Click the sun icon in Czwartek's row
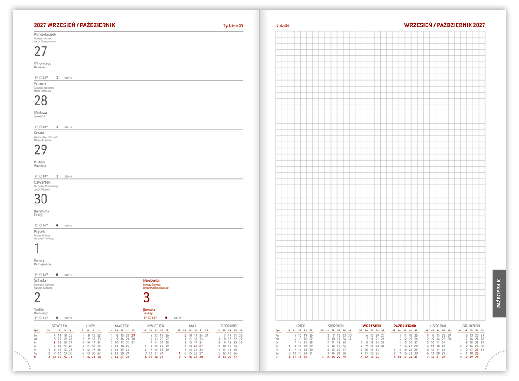This screenshot has width=519, height=381. [x=40, y=225]
